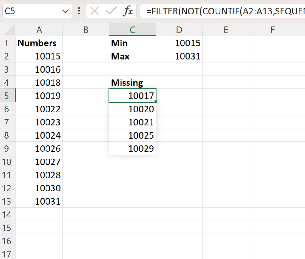The height and width of the screenshot is (259, 305).
Task: Click the Insert Function fx icon
Action: (128, 11)
